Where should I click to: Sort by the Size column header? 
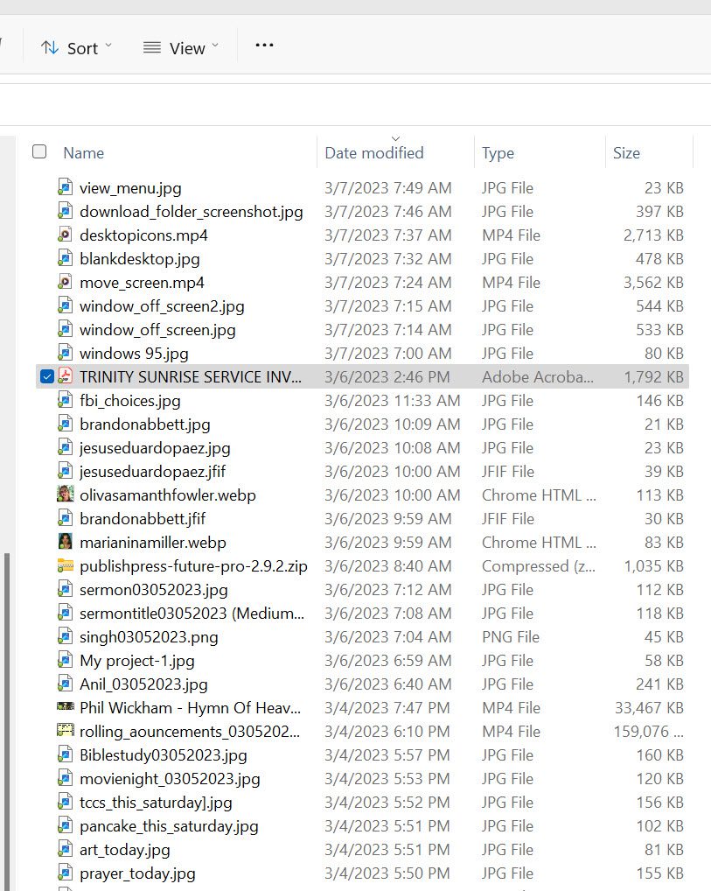[x=626, y=153]
